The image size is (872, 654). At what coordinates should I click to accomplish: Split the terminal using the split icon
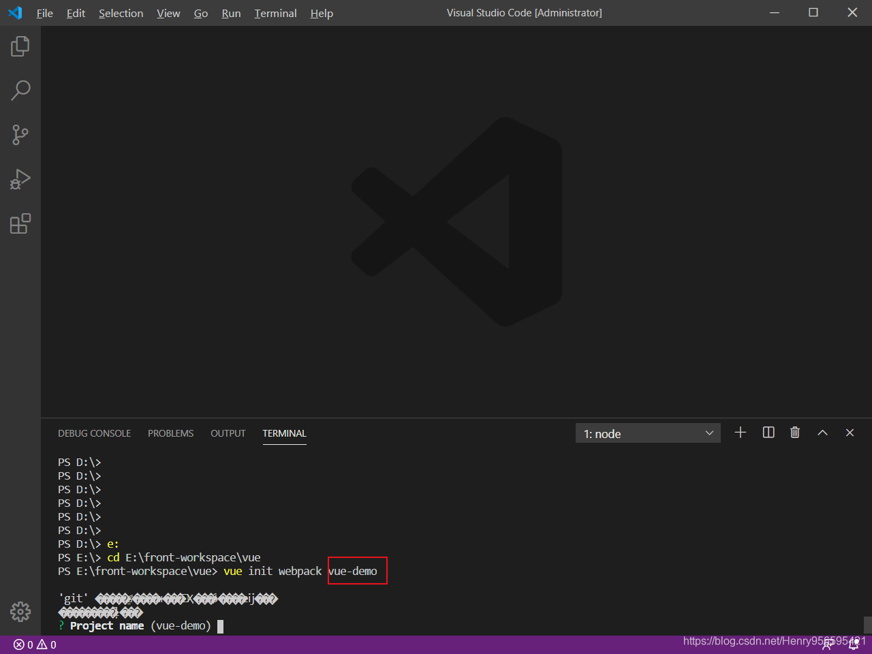coord(768,433)
